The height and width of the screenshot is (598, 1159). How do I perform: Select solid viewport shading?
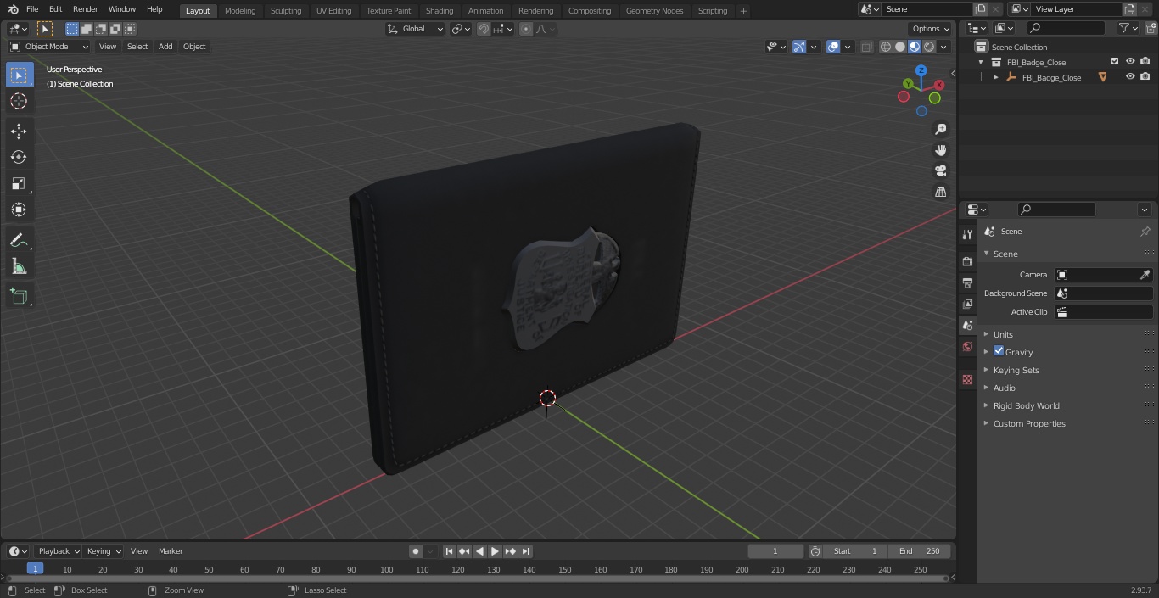tap(900, 47)
